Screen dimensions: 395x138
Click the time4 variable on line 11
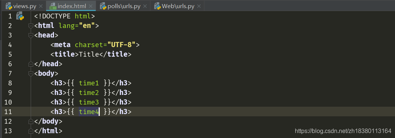click(x=89, y=112)
